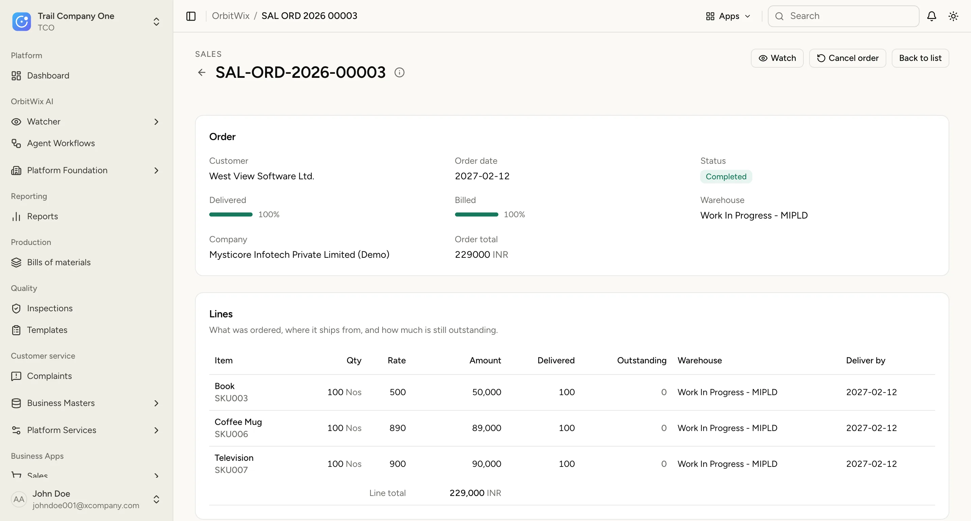
Task: Click the Trail Company One logo
Action: tap(21, 21)
